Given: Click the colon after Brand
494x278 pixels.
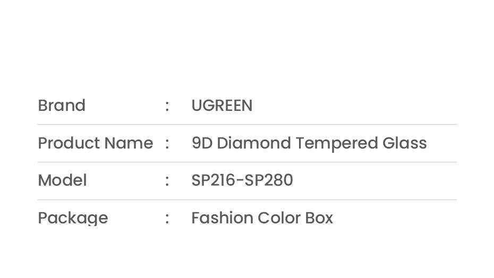Looking at the screenshot, I should tap(167, 106).
